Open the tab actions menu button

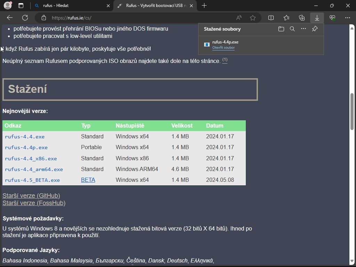coord(21,6)
